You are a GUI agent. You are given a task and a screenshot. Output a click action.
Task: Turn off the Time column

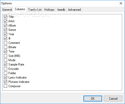point(5,51)
